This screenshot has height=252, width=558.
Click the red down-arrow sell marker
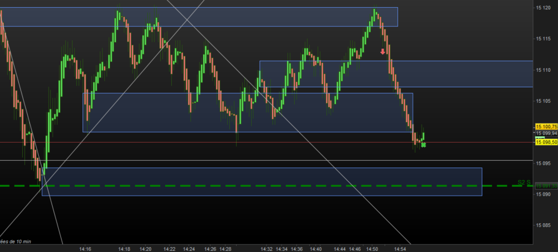click(382, 51)
